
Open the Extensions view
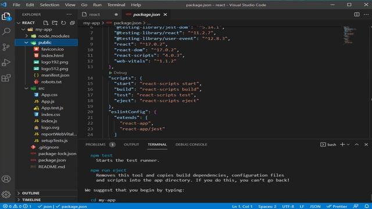tap(6, 78)
